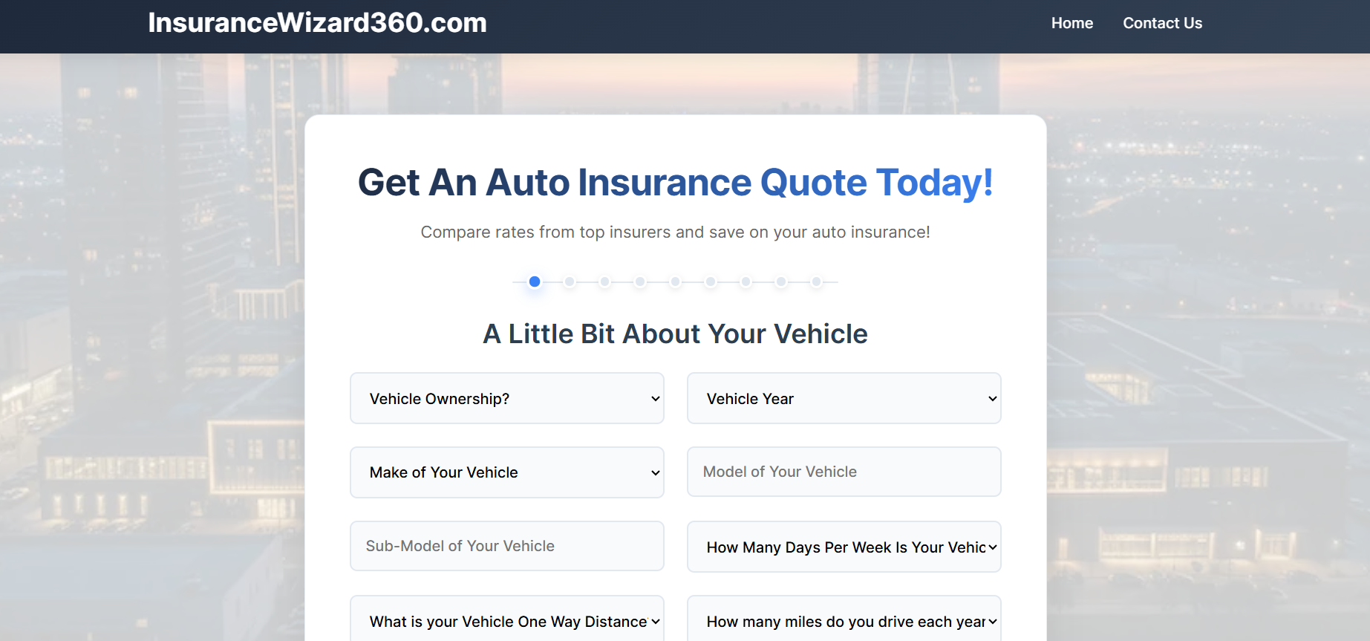
Task: Open the Vehicle Ownership dropdown
Action: 507,398
